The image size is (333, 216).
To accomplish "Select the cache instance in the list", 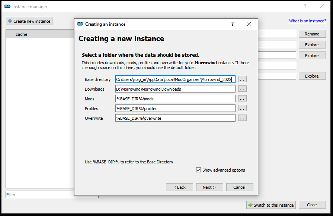I will pos(22,34).
